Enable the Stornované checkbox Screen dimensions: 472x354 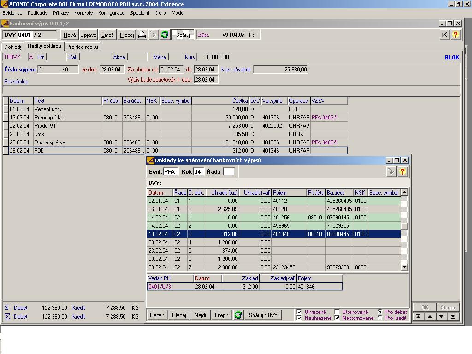[337, 312]
